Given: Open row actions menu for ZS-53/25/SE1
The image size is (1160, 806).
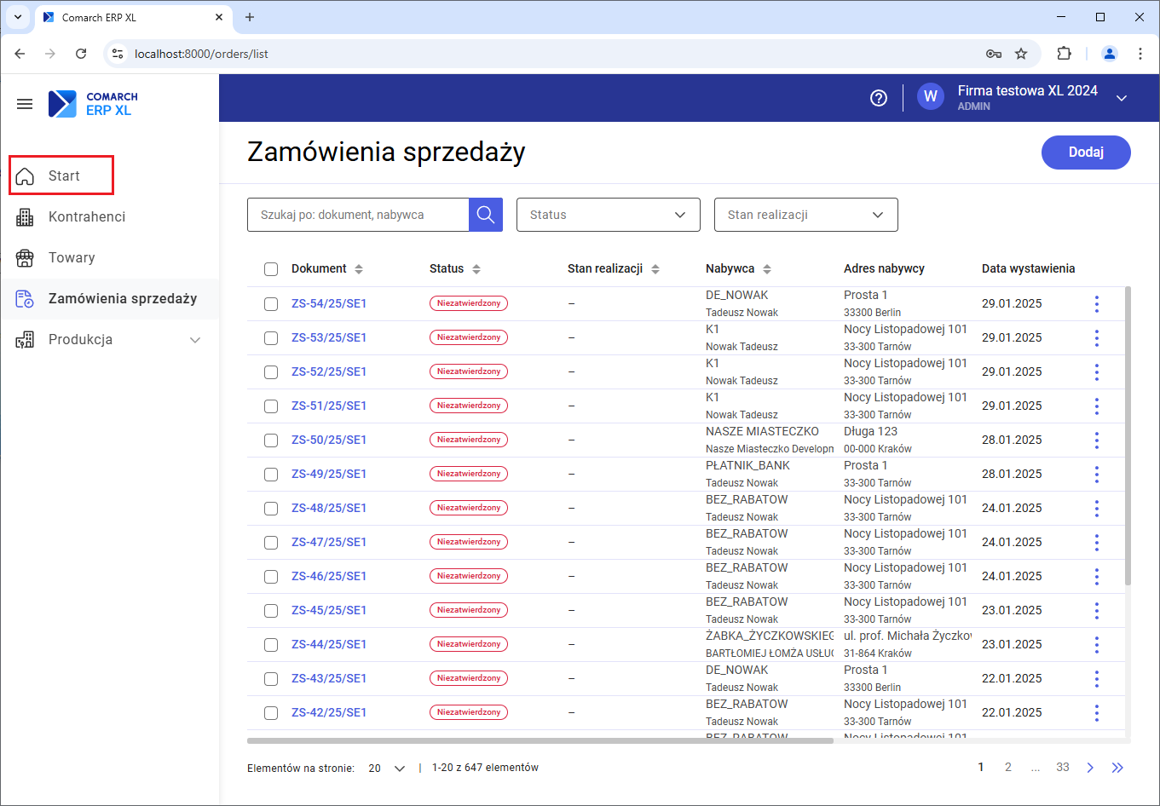Looking at the screenshot, I should 1097,337.
